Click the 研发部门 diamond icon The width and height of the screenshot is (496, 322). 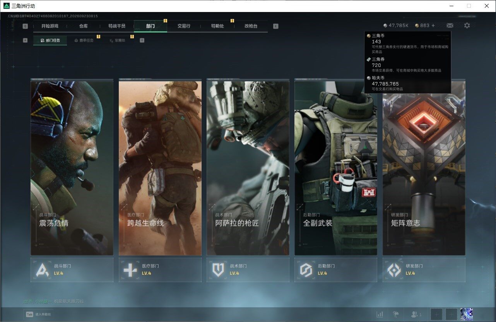coord(394,270)
